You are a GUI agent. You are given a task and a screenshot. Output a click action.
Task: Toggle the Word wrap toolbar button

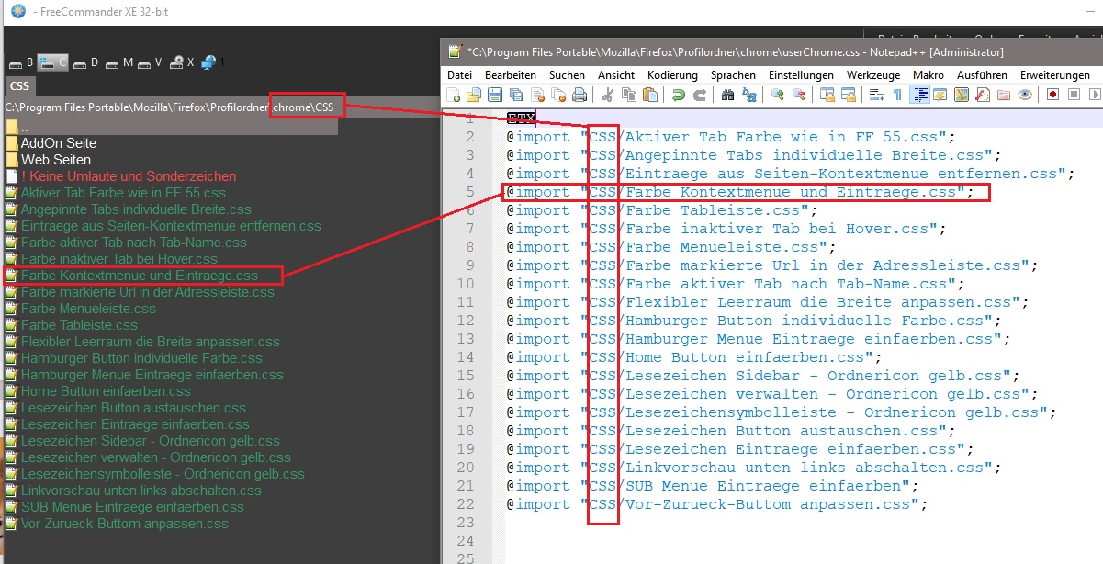click(x=875, y=95)
